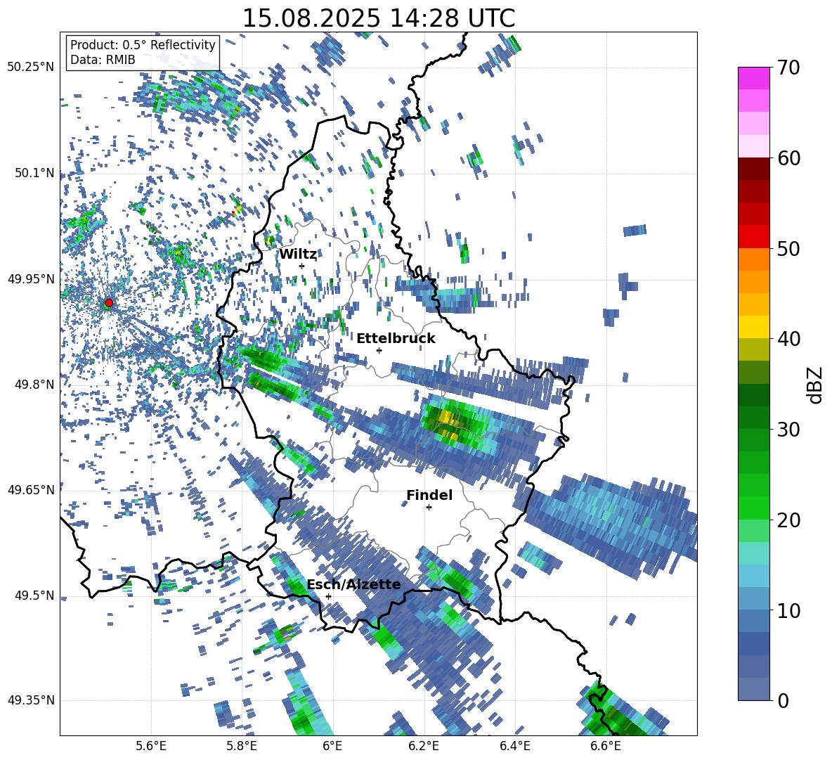The width and height of the screenshot is (832, 760).
Task: Click the 6.6°E longitude label
Action: point(606,746)
